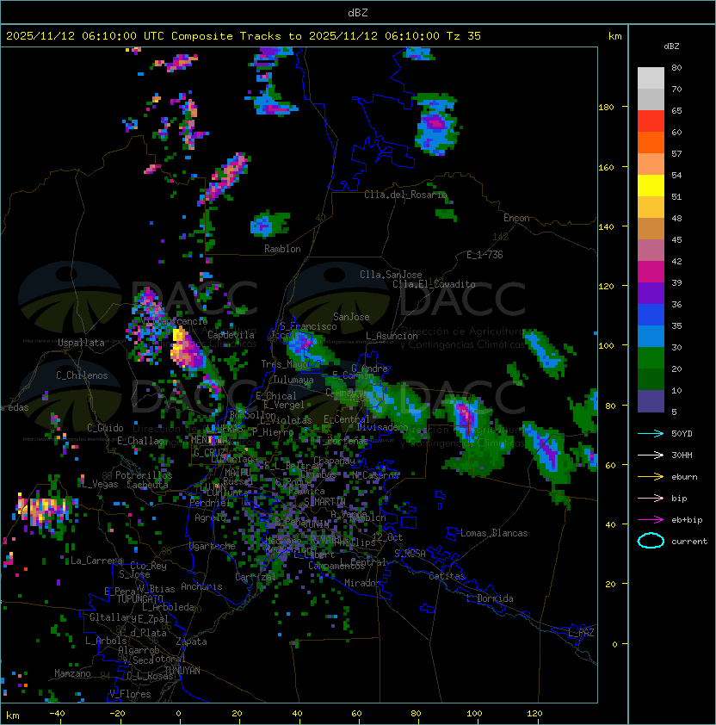Click the yellow-cored storm cell near Capdevila
Image resolution: width=716 pixels, height=725 pixels.
pyautogui.click(x=188, y=349)
